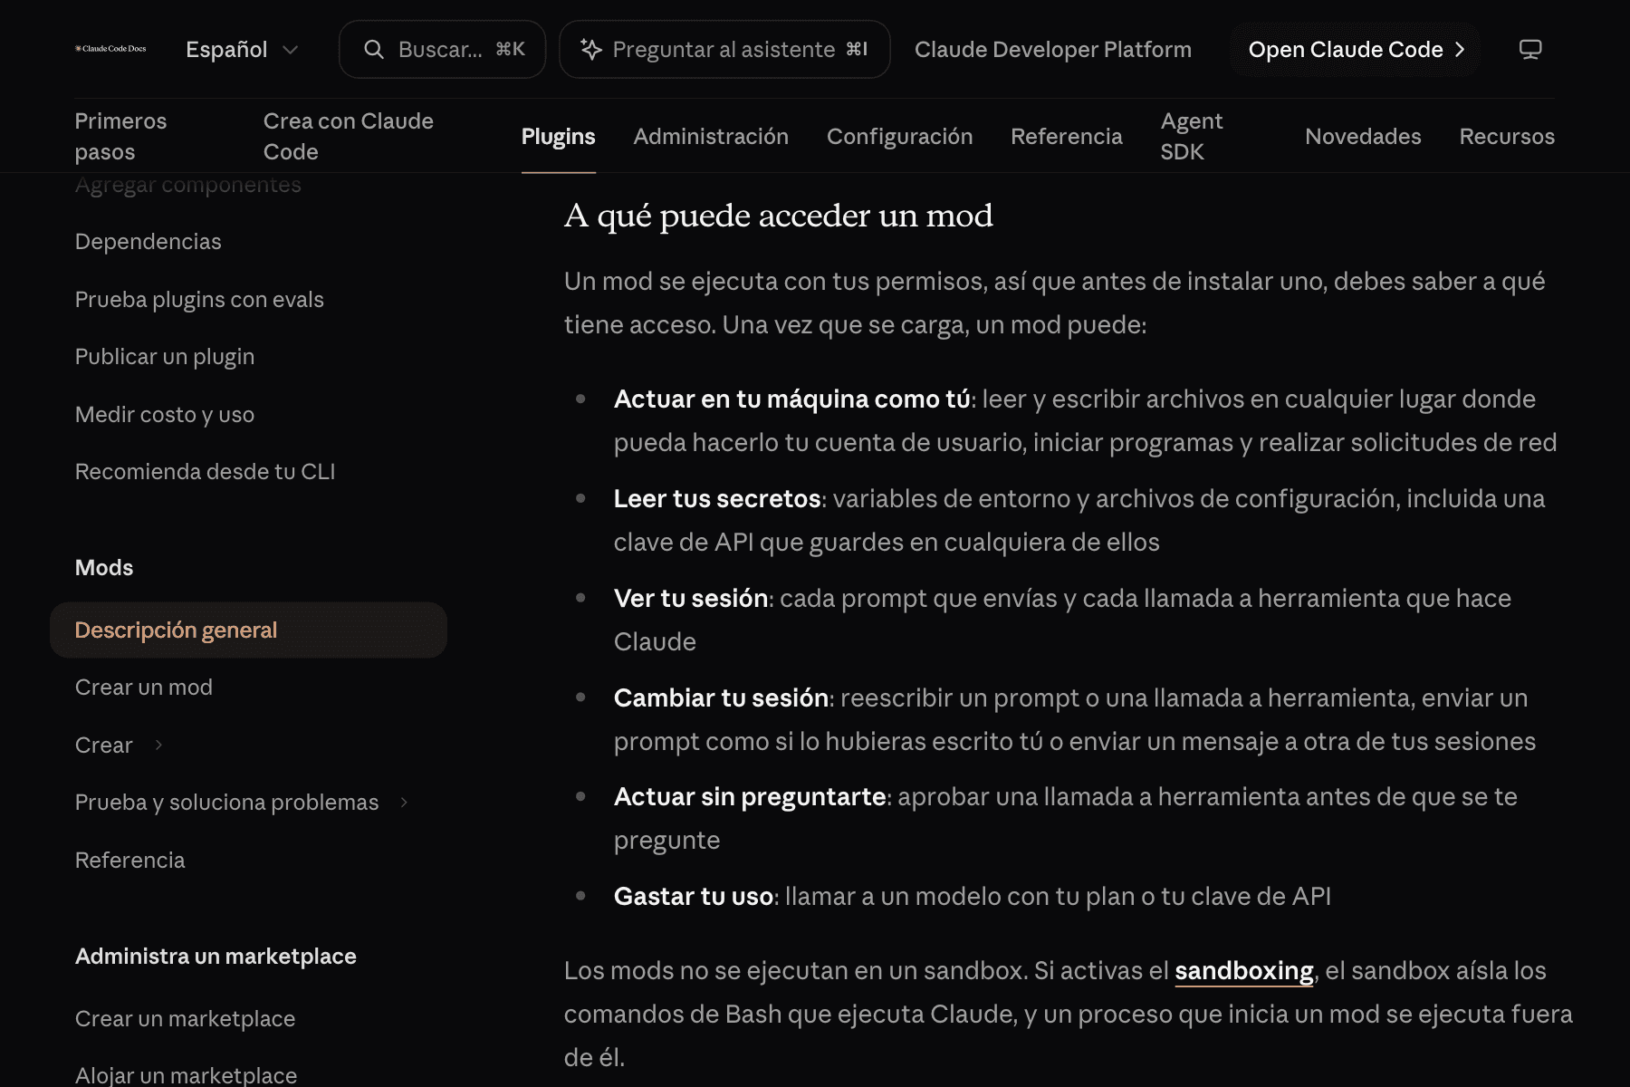This screenshot has height=1087, width=1630.
Task: Open the Recursos tab
Action: tap(1507, 136)
